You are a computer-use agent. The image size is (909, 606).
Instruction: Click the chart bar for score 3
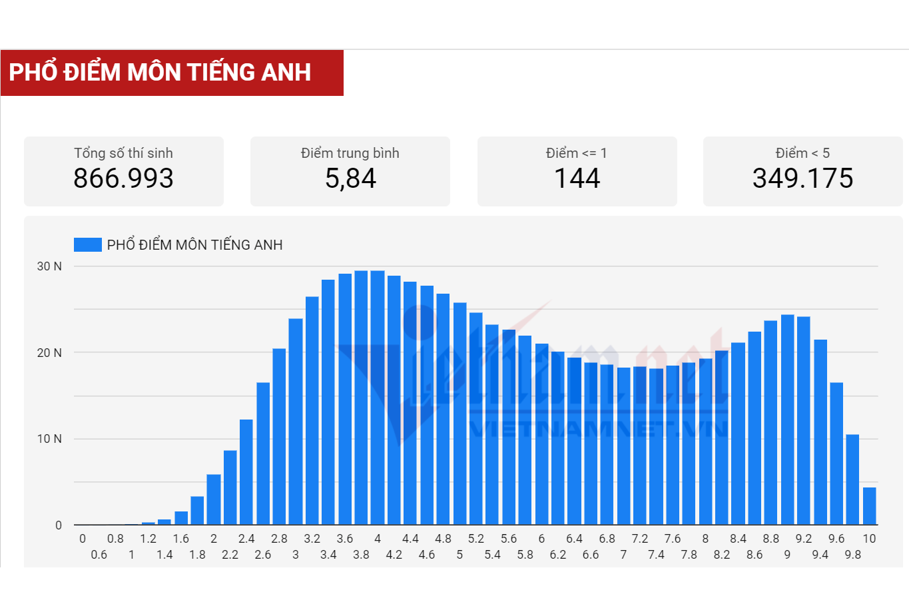coord(296,422)
